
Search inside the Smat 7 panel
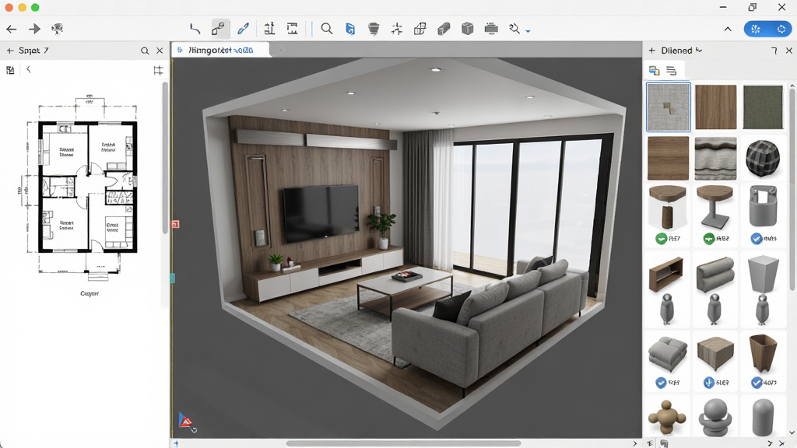pyautogui.click(x=145, y=51)
